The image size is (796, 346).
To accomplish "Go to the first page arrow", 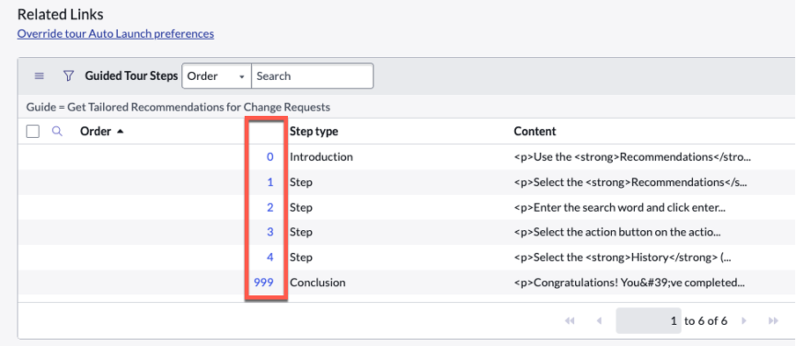I will click(570, 321).
